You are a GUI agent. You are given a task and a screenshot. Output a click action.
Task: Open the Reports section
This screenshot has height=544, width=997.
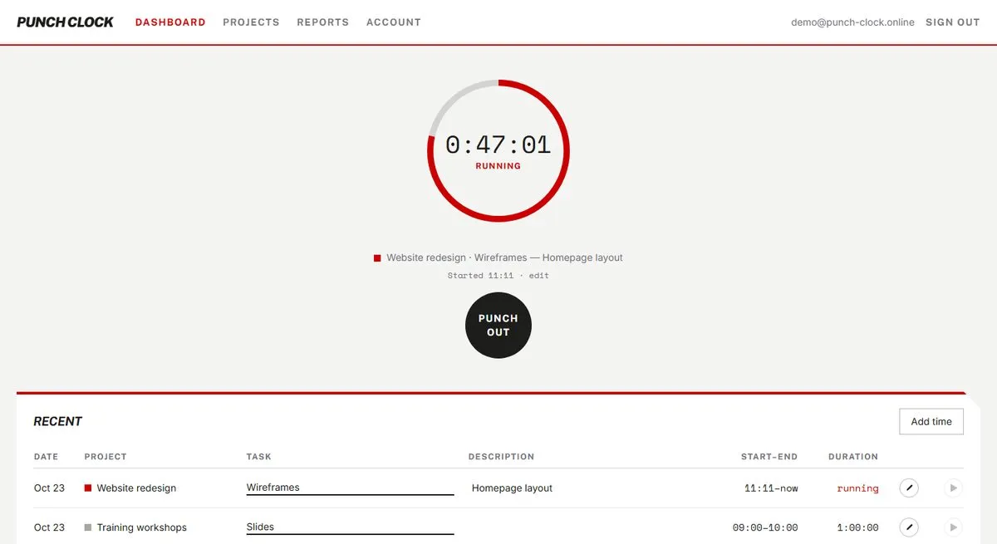323,22
